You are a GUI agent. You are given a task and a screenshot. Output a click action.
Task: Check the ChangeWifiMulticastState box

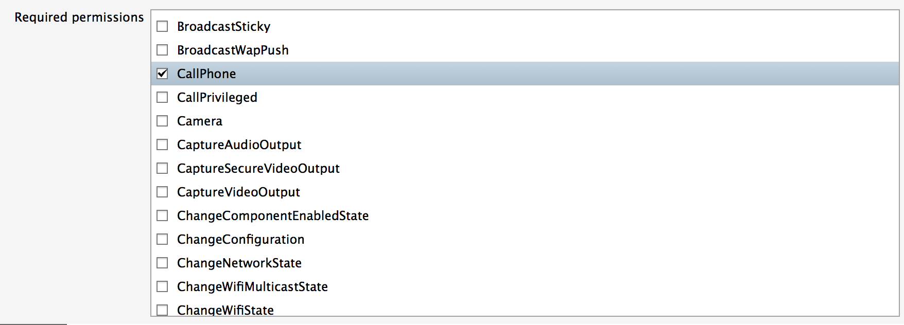coord(162,286)
